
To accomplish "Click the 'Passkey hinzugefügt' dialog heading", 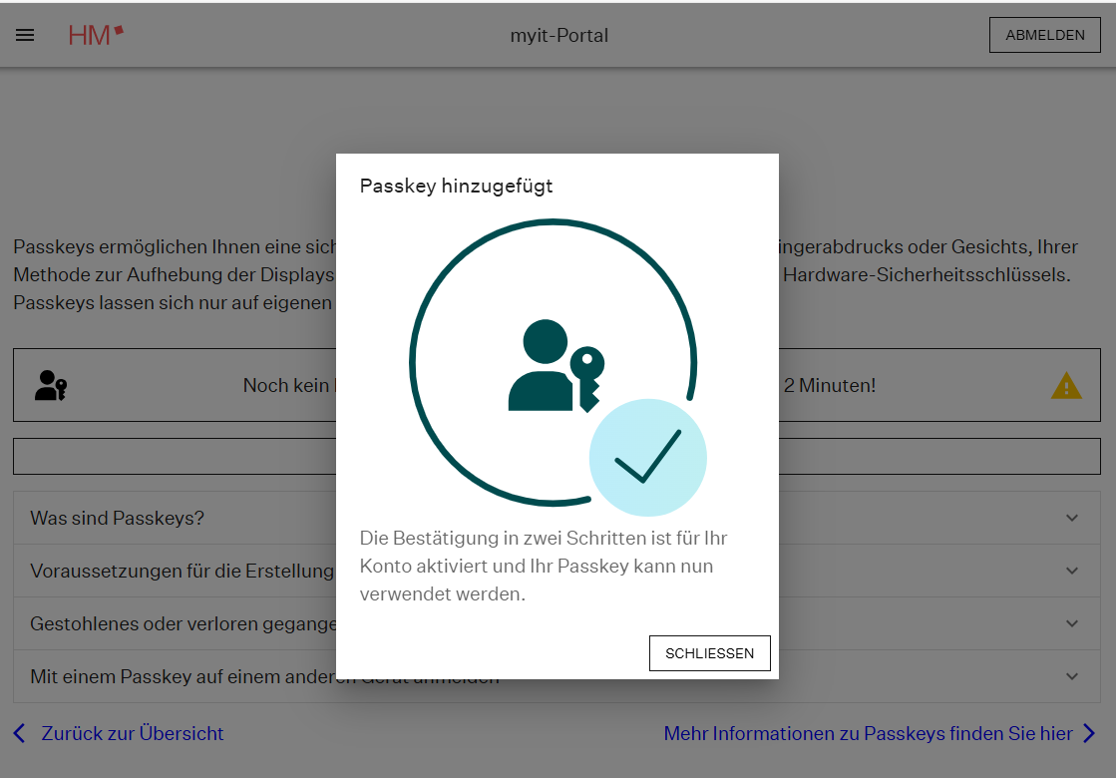I will pyautogui.click(x=456, y=186).
